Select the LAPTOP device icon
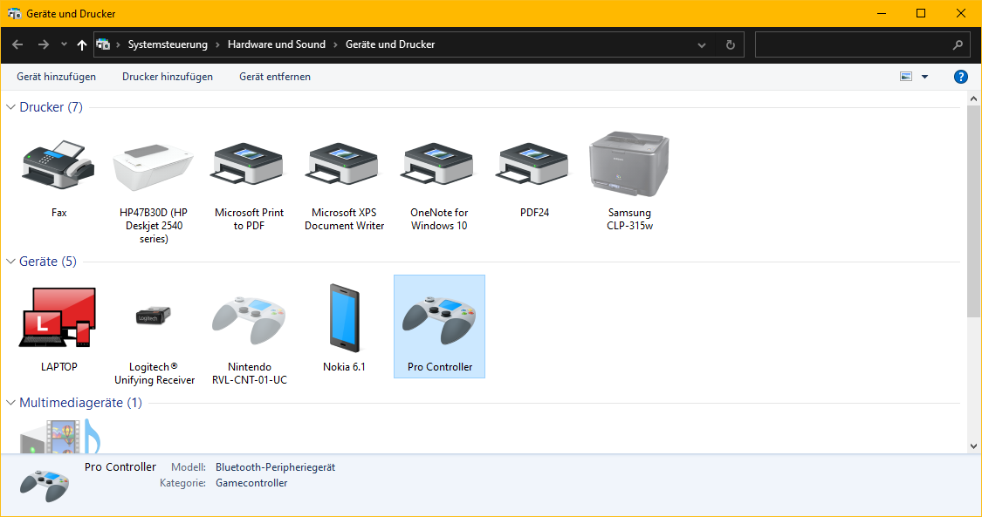The height and width of the screenshot is (517, 982). click(x=58, y=317)
